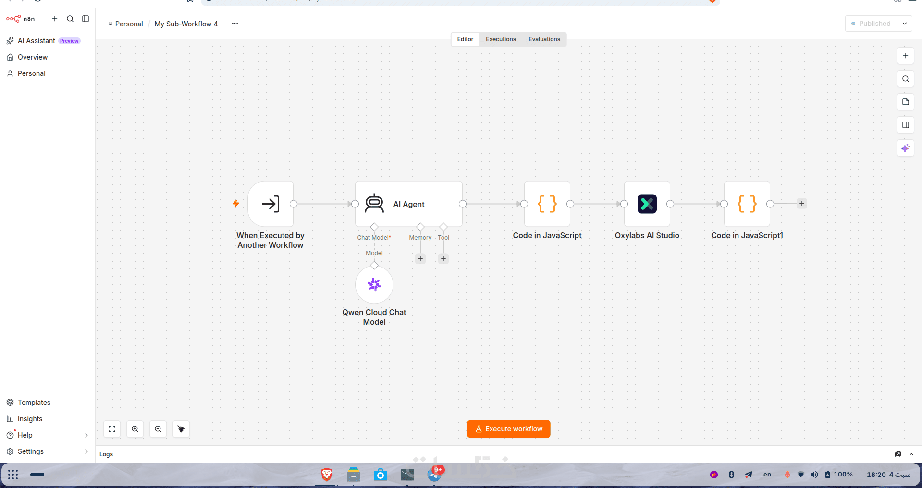Zoom in on the workflow canvas
922x488 pixels.
pyautogui.click(x=135, y=429)
